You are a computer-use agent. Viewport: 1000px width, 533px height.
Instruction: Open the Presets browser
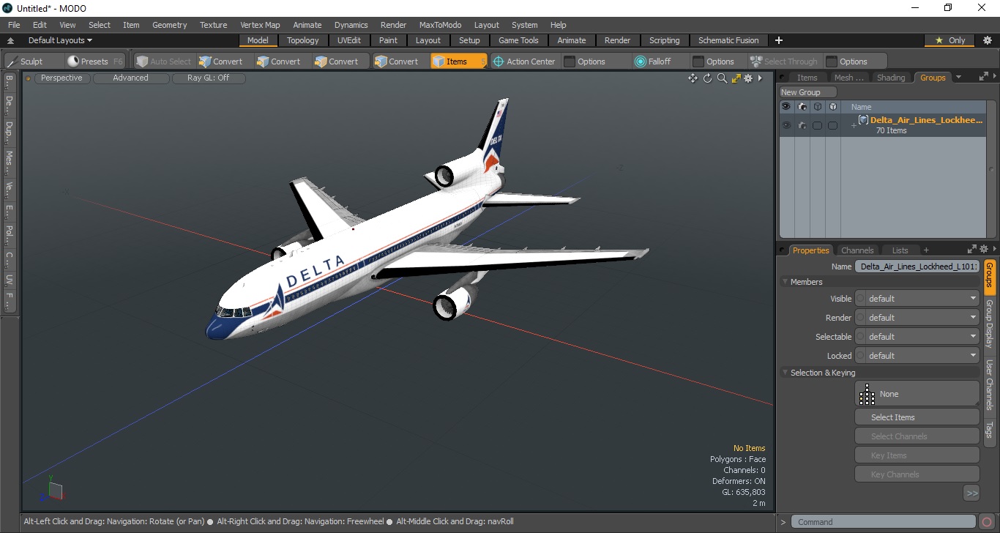(x=94, y=61)
